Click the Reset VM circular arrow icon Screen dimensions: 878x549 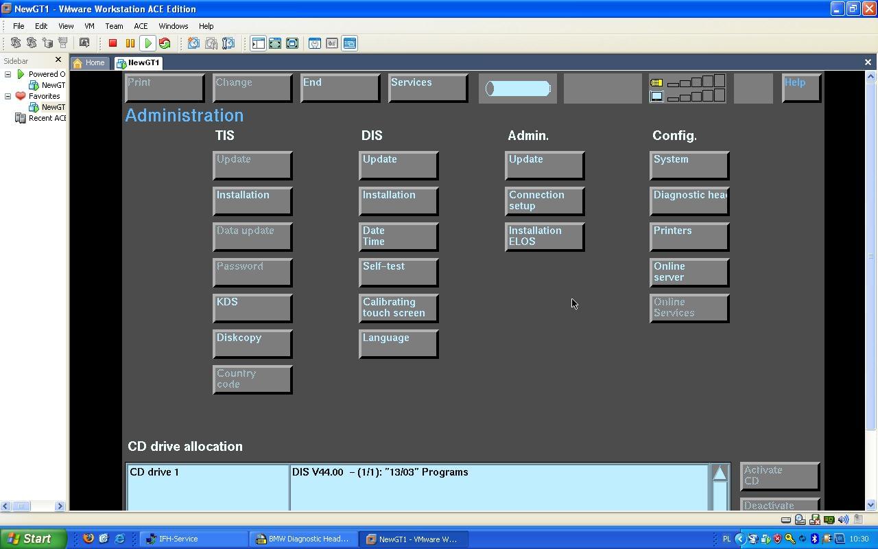[x=165, y=43]
